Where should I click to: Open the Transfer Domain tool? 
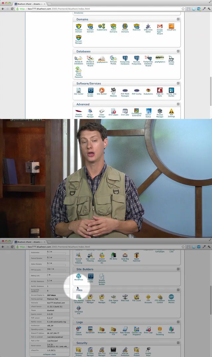[x=90, y=28]
